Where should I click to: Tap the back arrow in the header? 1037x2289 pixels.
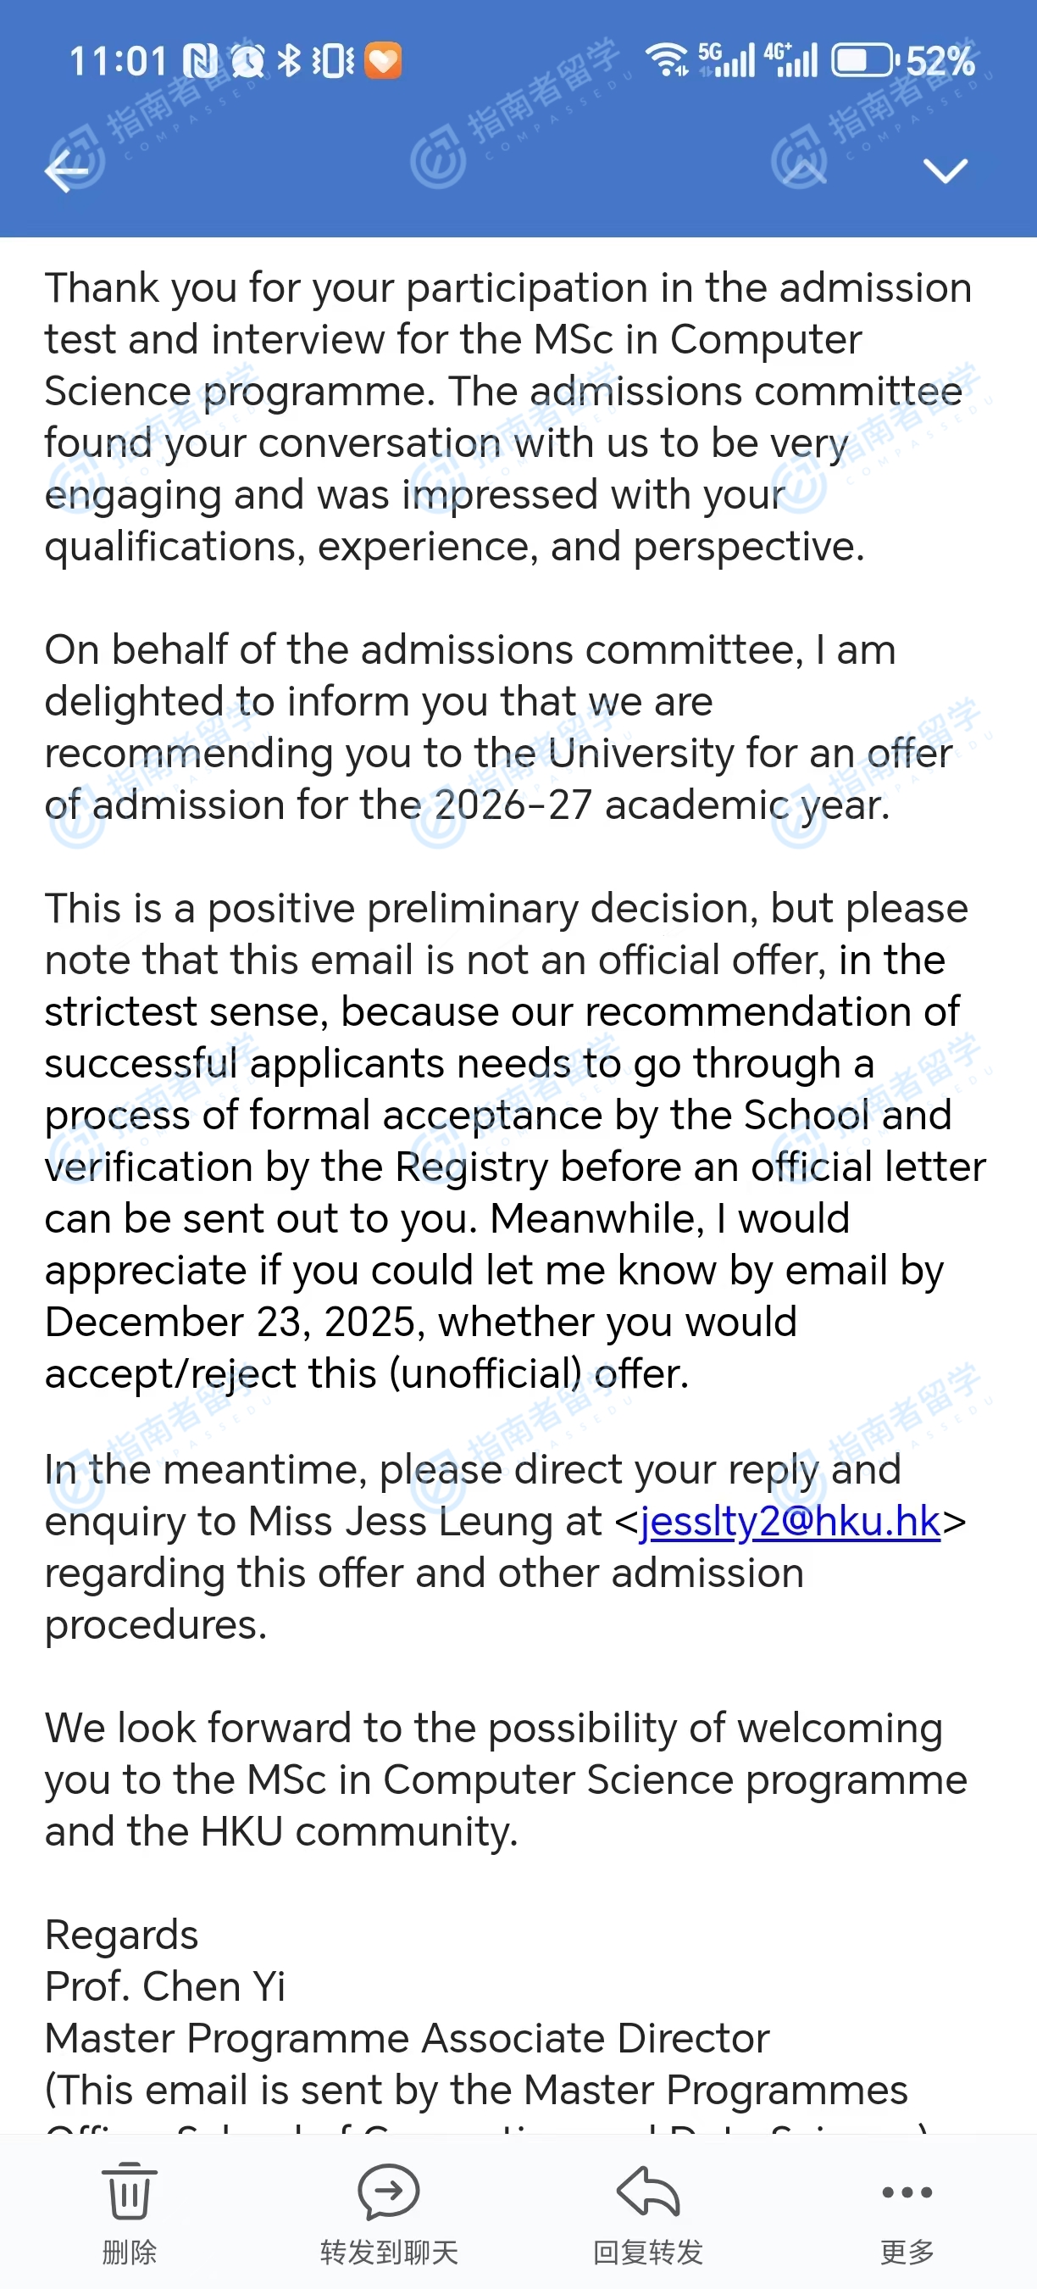pyautogui.click(x=68, y=170)
